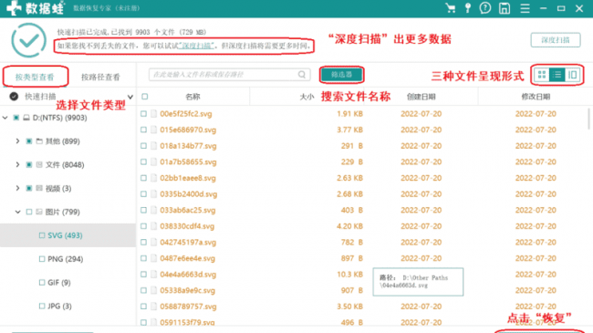Check the box for 038330cdf4.svg

coord(143,226)
